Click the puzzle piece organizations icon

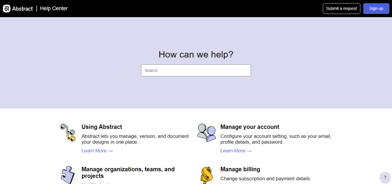pyautogui.click(x=68, y=175)
